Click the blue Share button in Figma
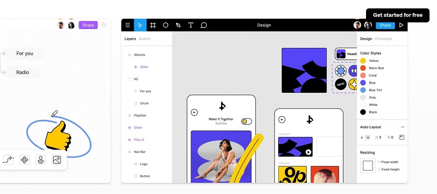 [385, 25]
